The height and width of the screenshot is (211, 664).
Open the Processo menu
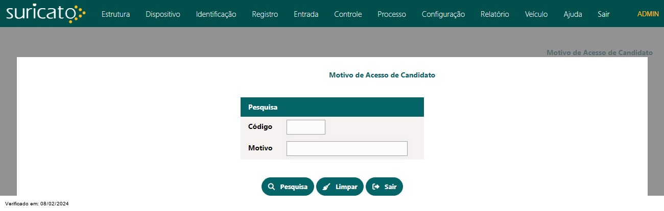(392, 14)
